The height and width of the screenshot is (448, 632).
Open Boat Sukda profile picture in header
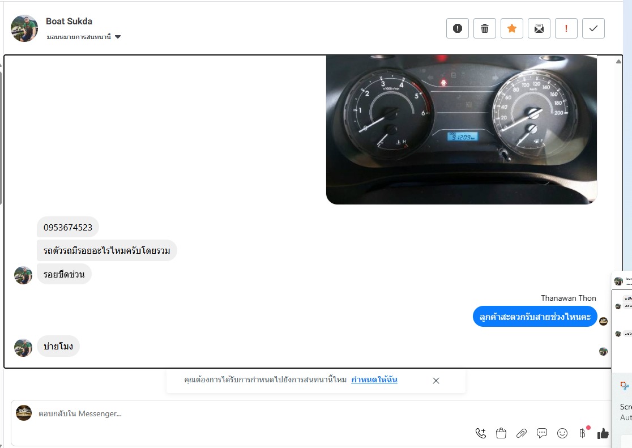[24, 29]
